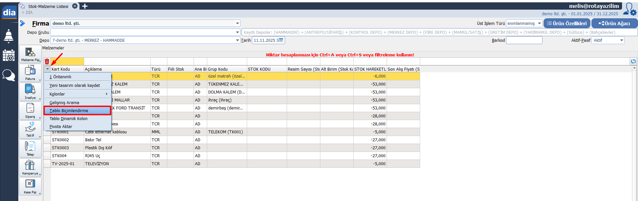Screen dimensions: 638x201
Task: Open the Kampanya campaign module
Action: 30,167
